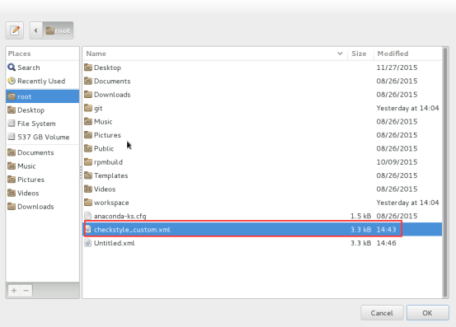Sort by the Size column header
The height and width of the screenshot is (327, 456).
click(x=360, y=54)
